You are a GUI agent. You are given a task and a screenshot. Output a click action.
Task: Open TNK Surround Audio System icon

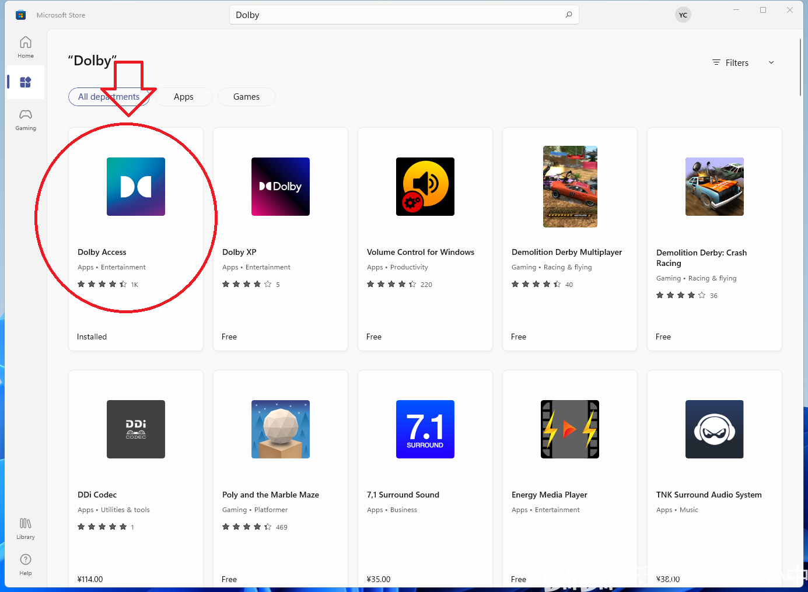(715, 429)
